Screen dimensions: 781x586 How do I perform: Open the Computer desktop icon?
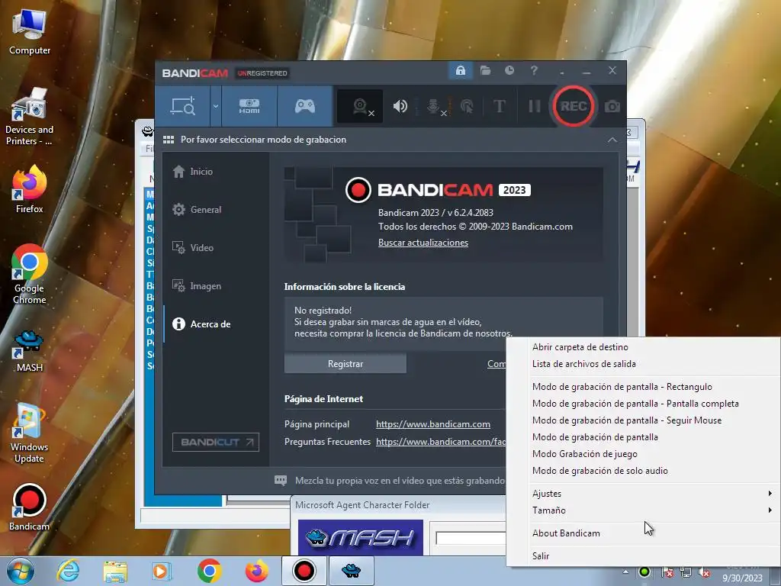coord(30,32)
